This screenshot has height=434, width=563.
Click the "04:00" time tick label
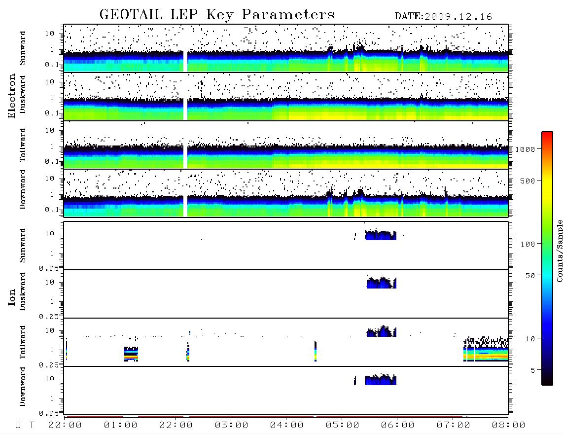287,426
